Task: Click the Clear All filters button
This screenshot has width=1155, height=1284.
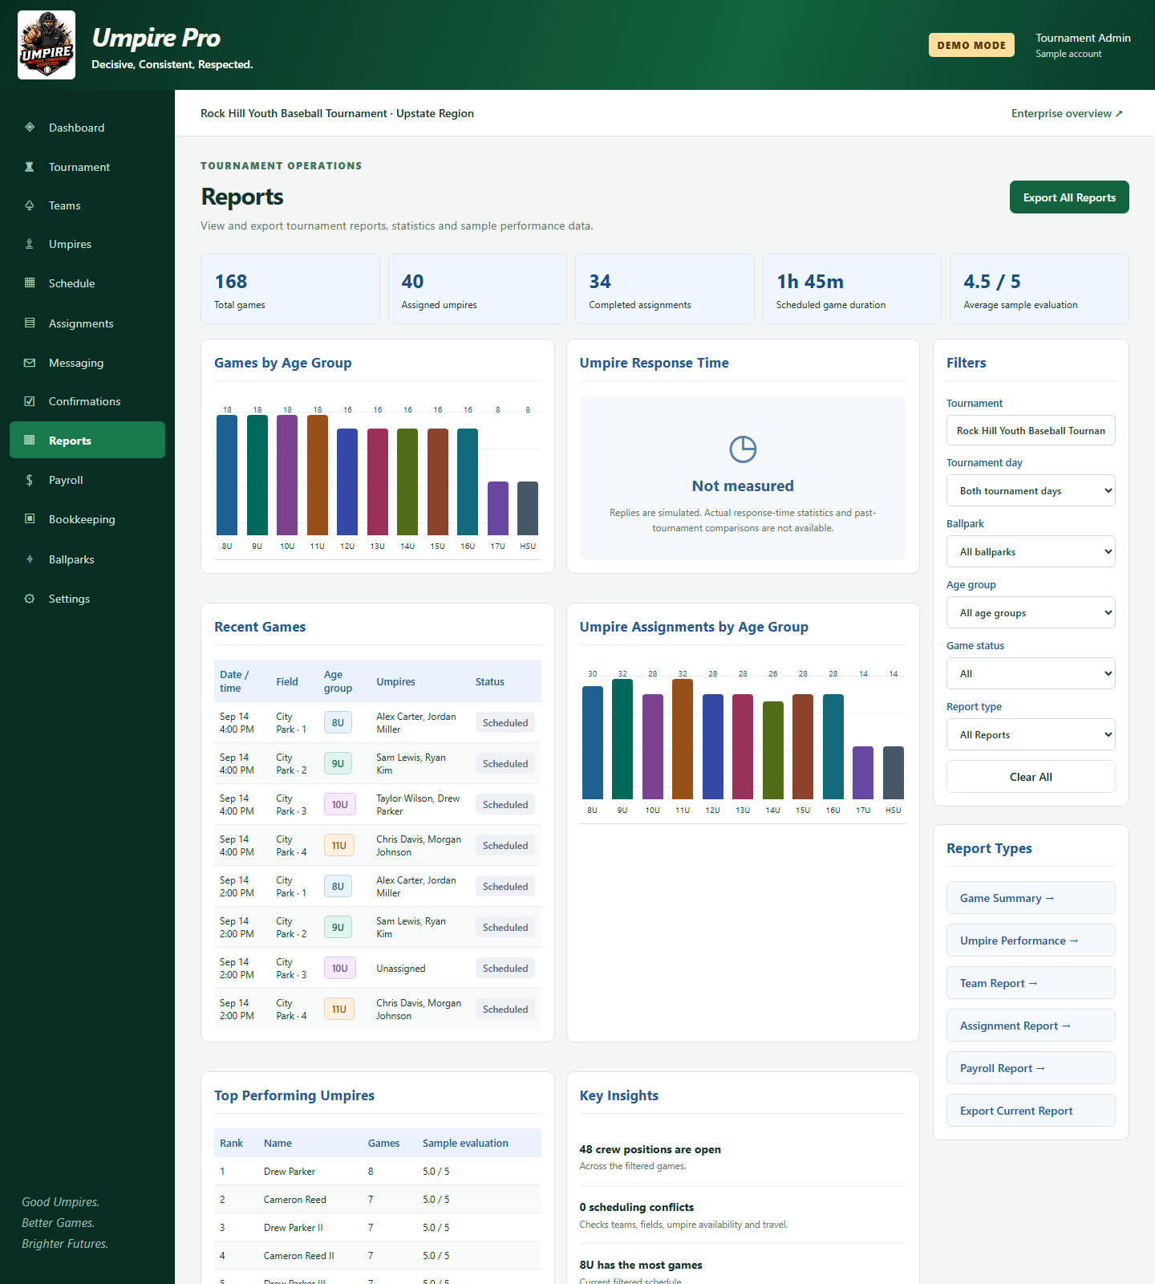Action: coord(1031,777)
